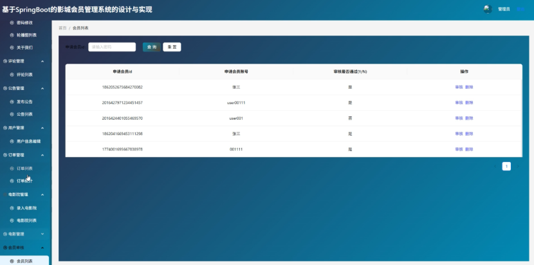
Task: Expand the 电影管理 menu group chevron
Action: pos(42,234)
